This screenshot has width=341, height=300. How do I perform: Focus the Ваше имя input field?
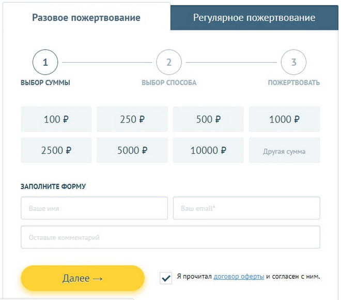click(94, 208)
